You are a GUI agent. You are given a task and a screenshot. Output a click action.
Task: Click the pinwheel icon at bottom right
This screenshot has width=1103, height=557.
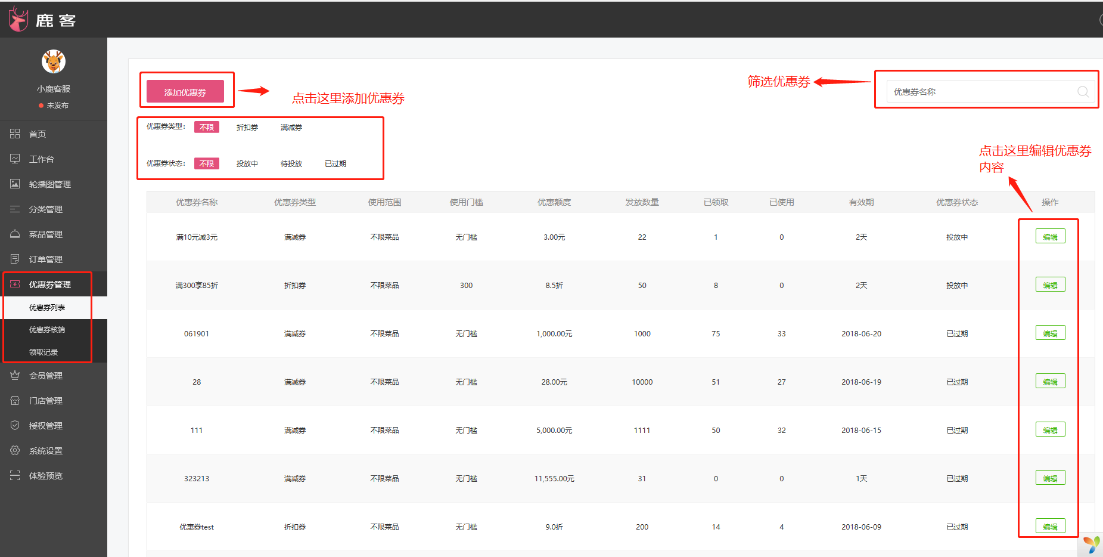1092,544
